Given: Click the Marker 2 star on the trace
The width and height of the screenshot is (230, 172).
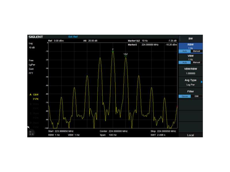Looking at the screenshot, I should [x=113, y=52].
